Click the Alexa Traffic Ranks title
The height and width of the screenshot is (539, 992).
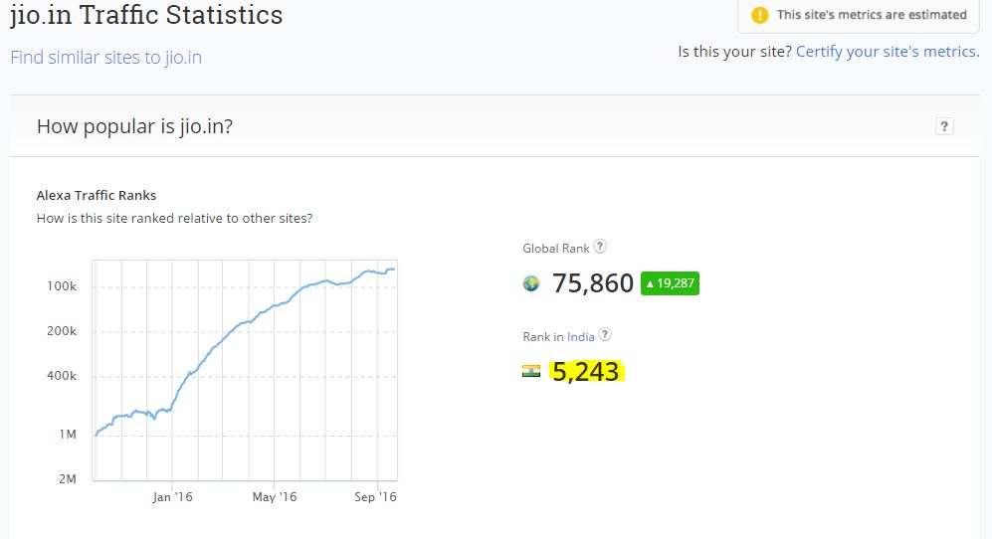pos(97,196)
